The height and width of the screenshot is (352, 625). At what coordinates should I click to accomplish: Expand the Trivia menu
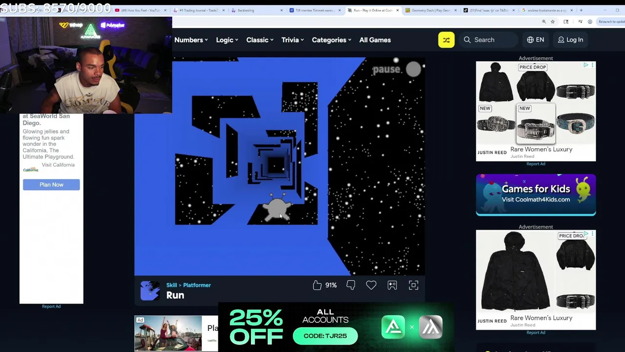coord(292,40)
